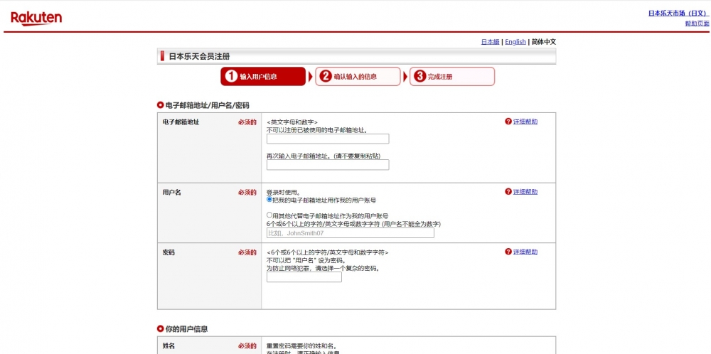Click the Rakuten logo

(x=36, y=18)
